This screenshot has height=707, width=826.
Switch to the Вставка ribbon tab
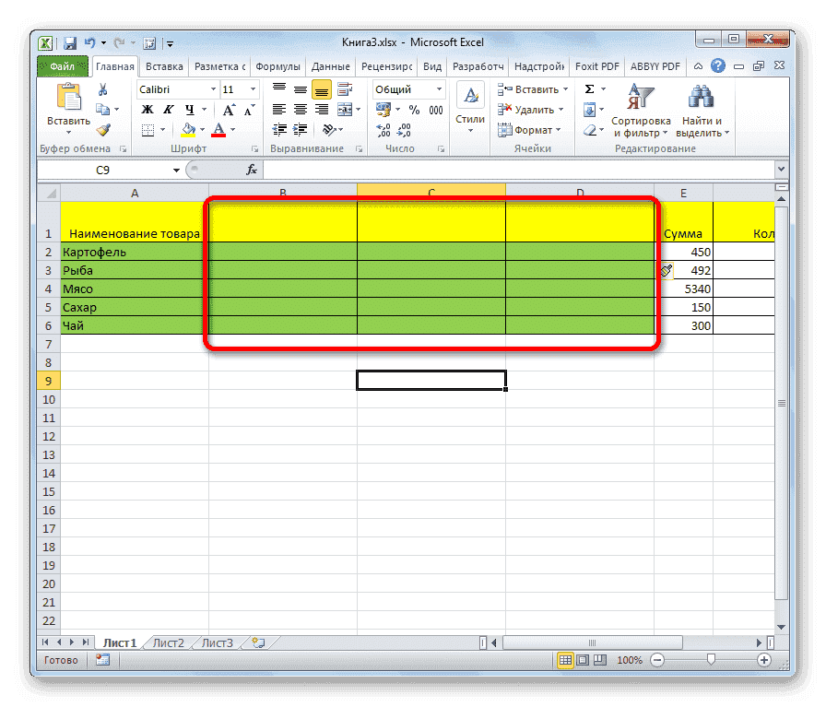tap(163, 65)
